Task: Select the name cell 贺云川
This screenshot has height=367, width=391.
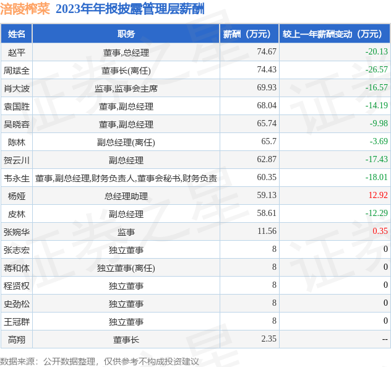Action: [17, 160]
